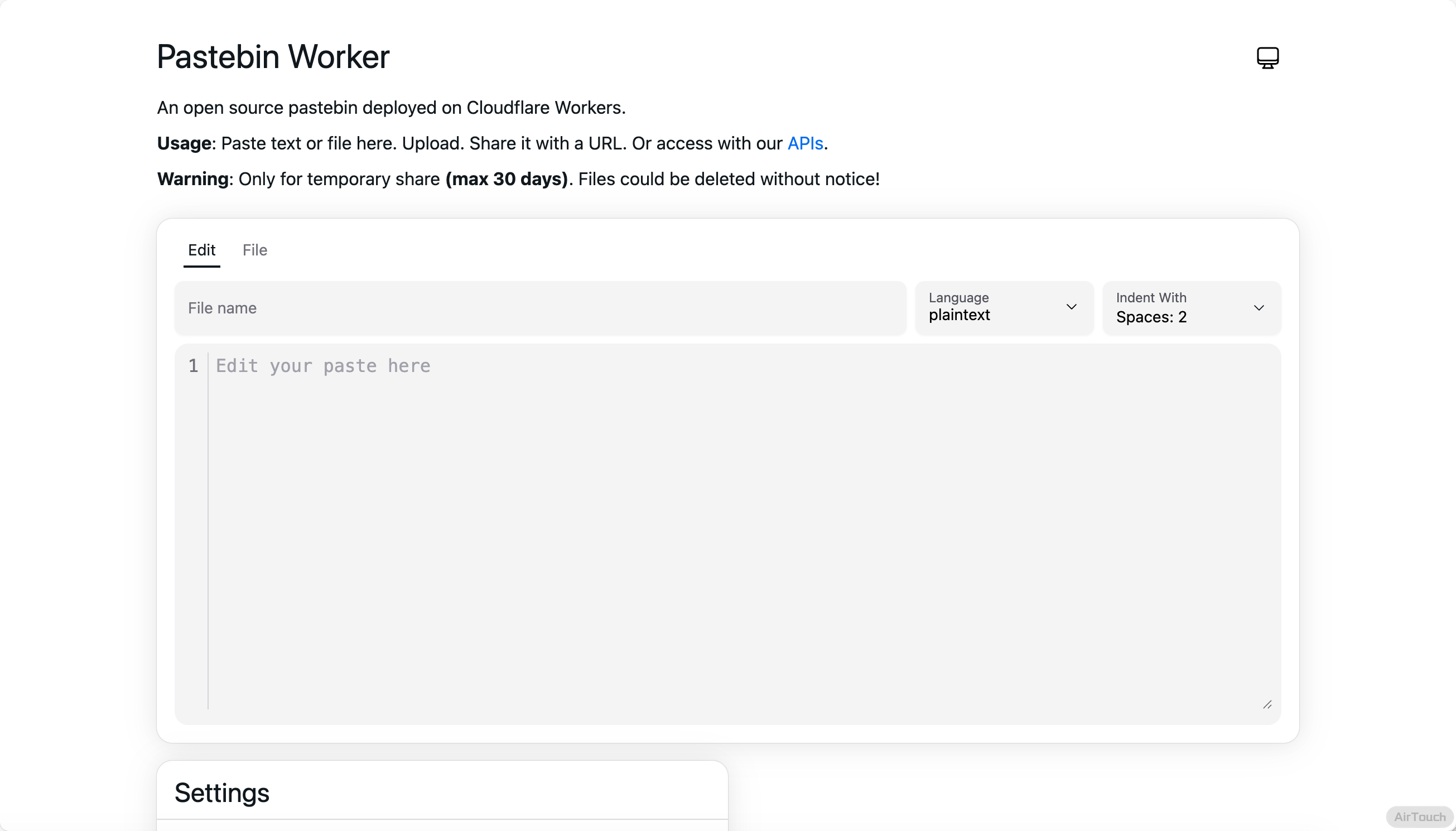Click the Language dropdown chevron arrow
The height and width of the screenshot is (831, 1456).
1071,307
